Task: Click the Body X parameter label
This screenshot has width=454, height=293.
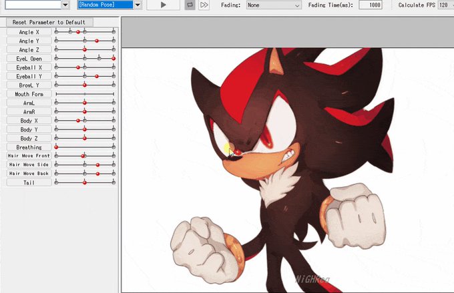Action: pyautogui.click(x=29, y=120)
